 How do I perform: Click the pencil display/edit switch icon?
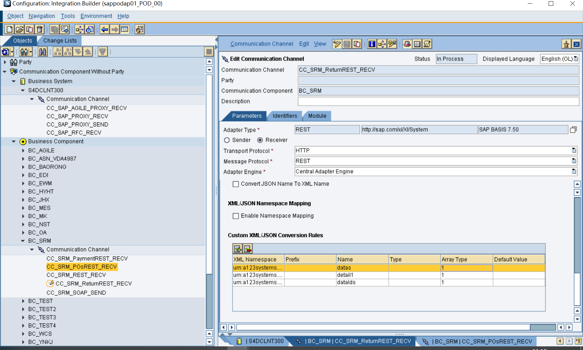(x=337, y=44)
